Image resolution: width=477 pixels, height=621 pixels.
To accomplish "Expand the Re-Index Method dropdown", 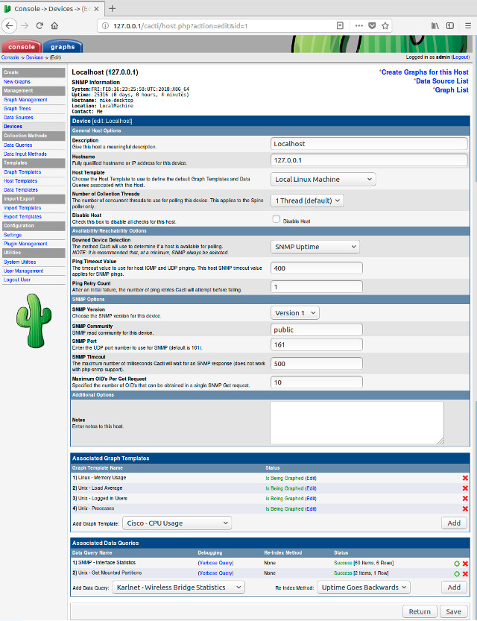I will pyautogui.click(x=363, y=587).
